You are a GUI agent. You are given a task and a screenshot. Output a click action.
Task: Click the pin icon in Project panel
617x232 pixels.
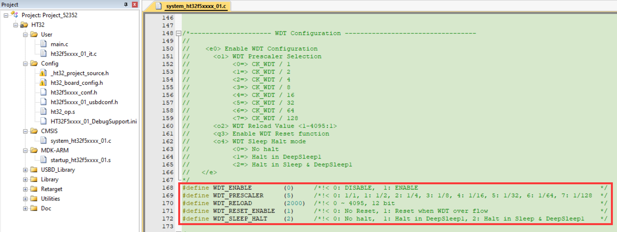pyautogui.click(x=126, y=4)
